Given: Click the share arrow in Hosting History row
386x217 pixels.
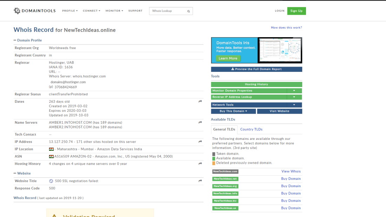Looking at the screenshot, I should pos(200,164).
